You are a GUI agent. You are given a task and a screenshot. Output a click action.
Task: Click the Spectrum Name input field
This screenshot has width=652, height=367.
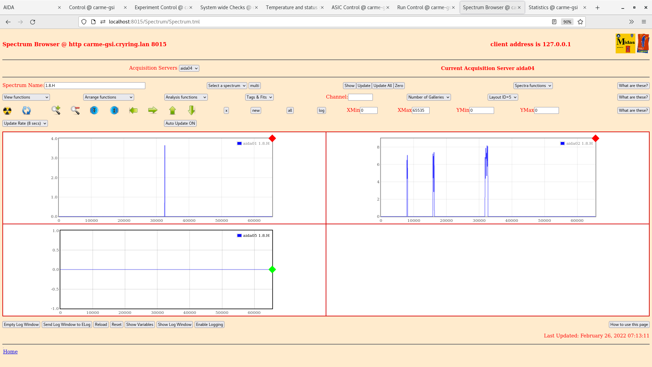[x=95, y=86]
